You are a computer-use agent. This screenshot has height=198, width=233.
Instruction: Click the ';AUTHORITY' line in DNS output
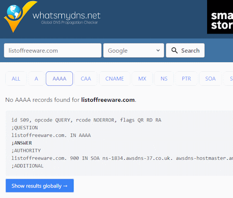(26, 150)
